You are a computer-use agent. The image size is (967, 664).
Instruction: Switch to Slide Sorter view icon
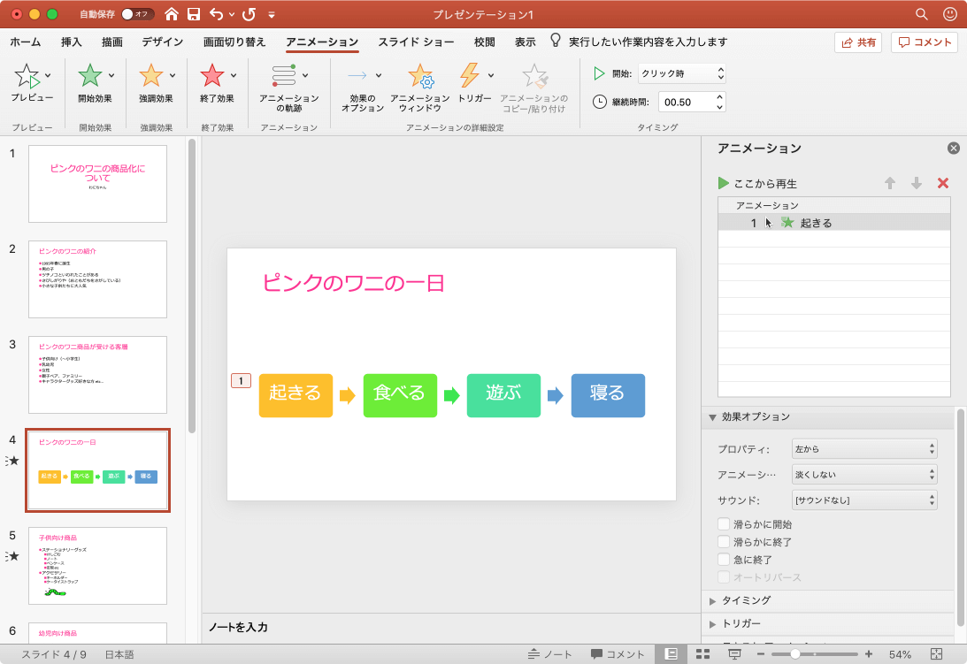coord(702,654)
